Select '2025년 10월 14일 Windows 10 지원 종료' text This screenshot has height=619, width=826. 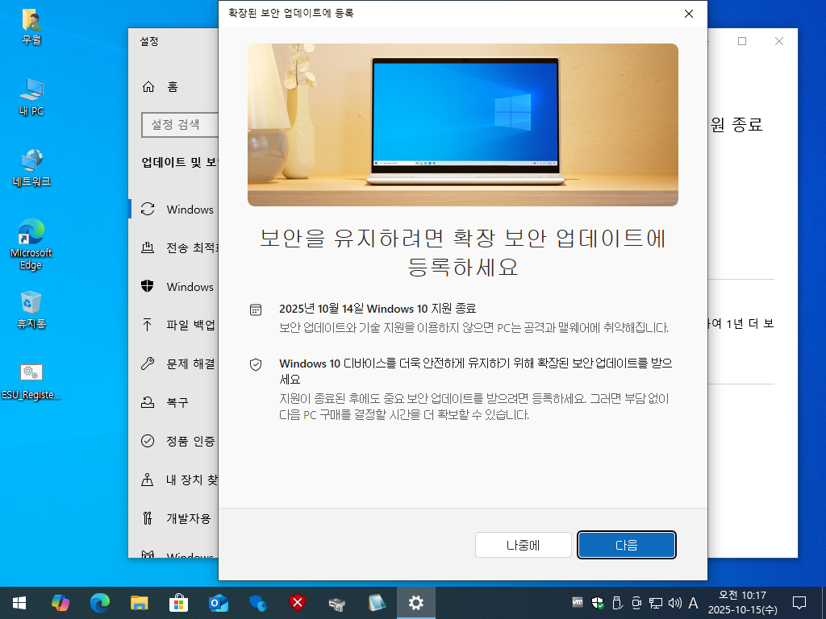378,309
